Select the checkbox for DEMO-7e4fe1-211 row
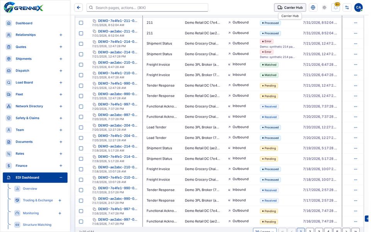 point(81,23)
